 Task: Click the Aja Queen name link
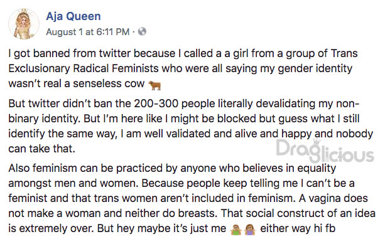[73, 16]
